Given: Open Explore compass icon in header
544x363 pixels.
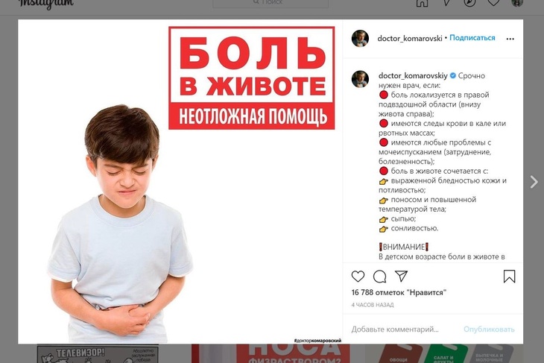Looking at the screenshot, I should 469,3.
